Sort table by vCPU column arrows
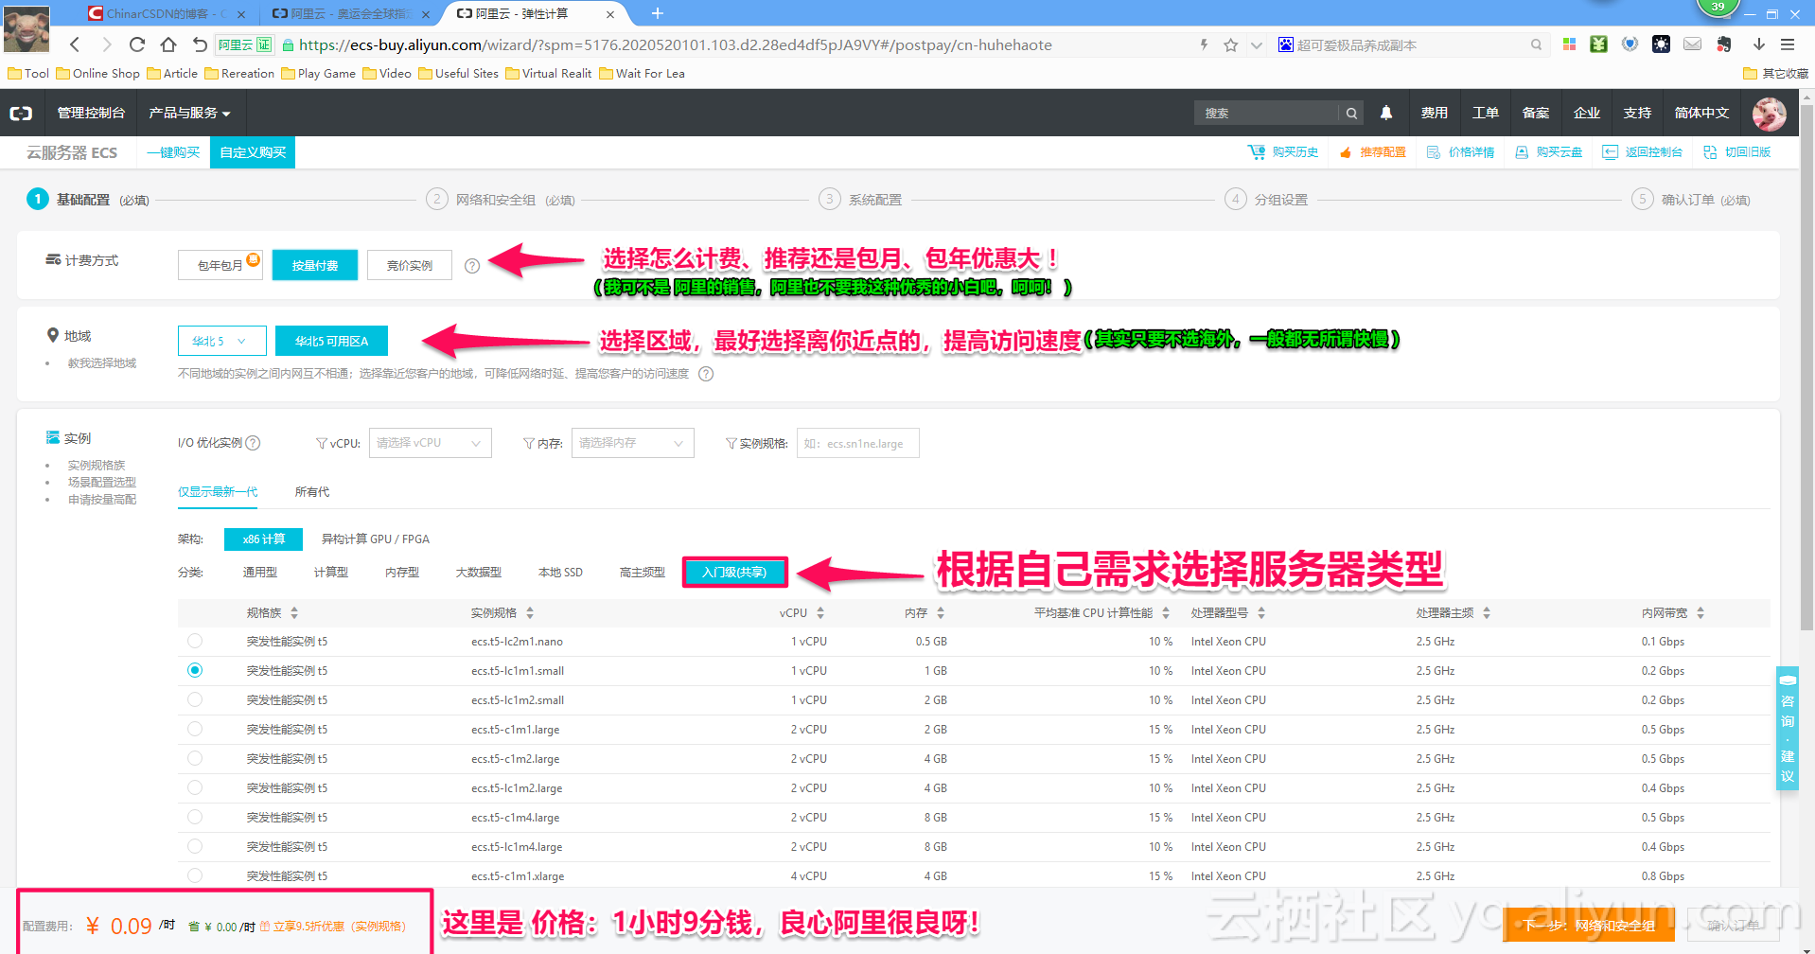 [820, 613]
